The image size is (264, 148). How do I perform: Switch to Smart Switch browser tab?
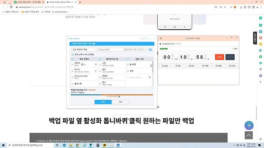(61, 2)
